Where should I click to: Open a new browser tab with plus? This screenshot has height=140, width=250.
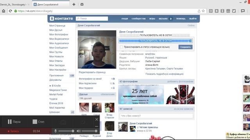tap(74, 4)
